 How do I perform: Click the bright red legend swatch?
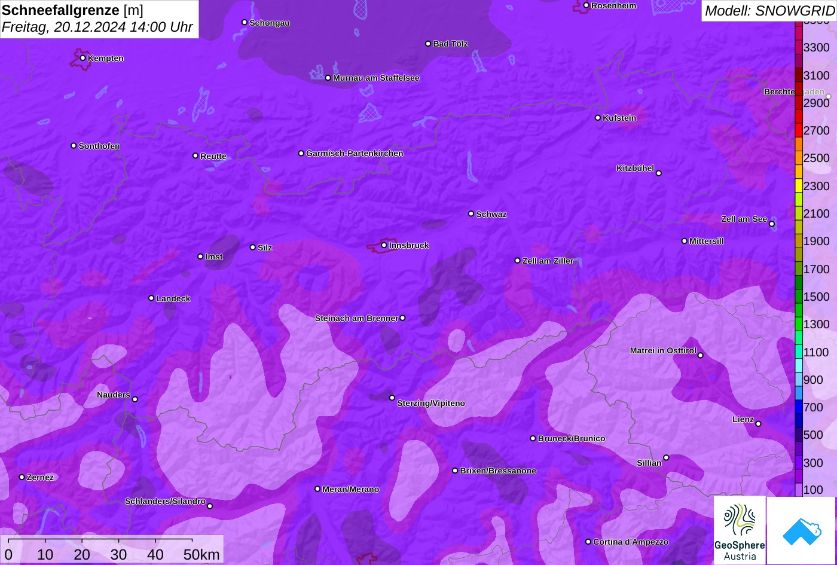(x=798, y=130)
